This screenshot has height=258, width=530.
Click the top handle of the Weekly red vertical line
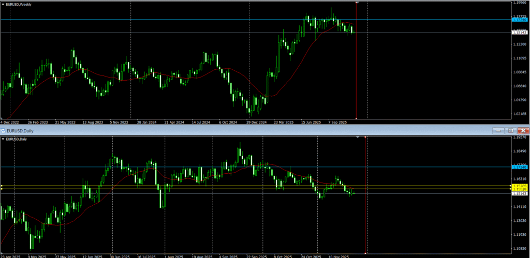point(357,3)
